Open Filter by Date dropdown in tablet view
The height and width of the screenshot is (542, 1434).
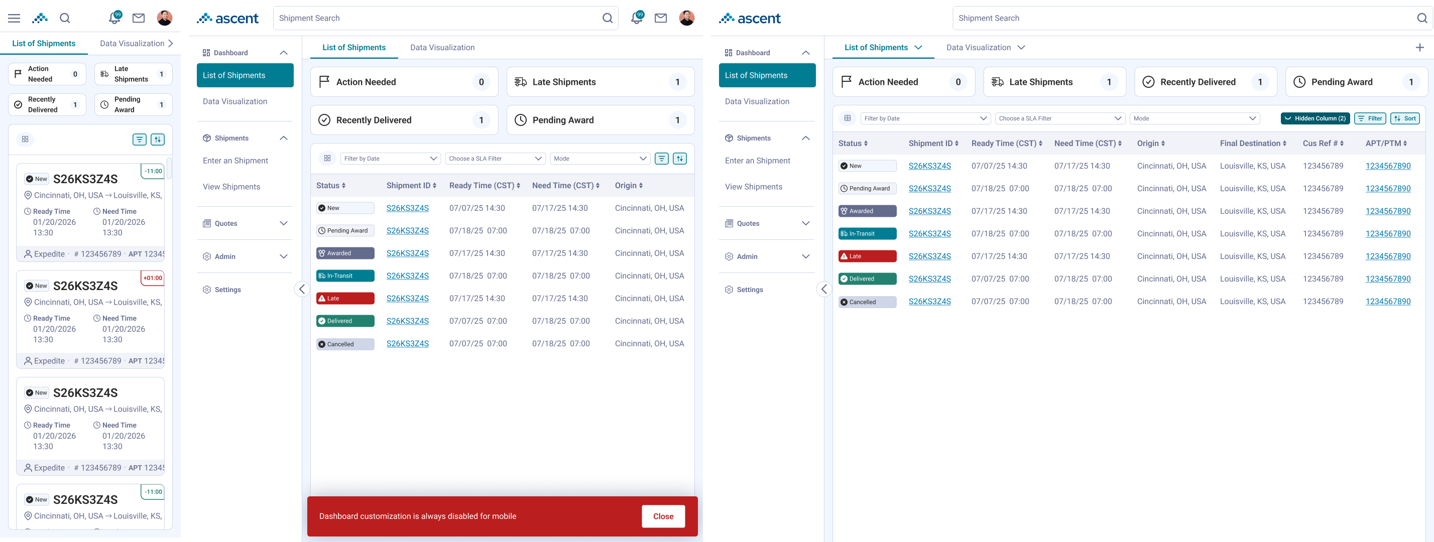[x=390, y=159]
